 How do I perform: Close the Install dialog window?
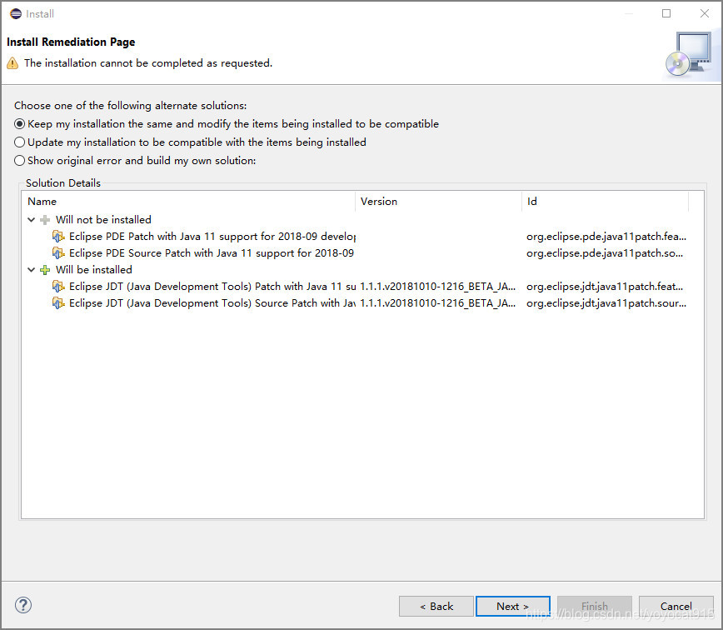[x=705, y=13]
